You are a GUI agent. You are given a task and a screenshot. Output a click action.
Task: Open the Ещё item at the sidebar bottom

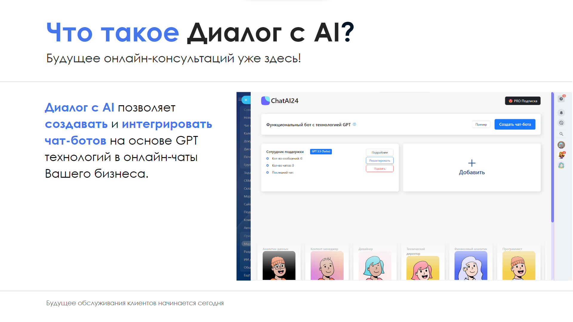[x=247, y=275]
